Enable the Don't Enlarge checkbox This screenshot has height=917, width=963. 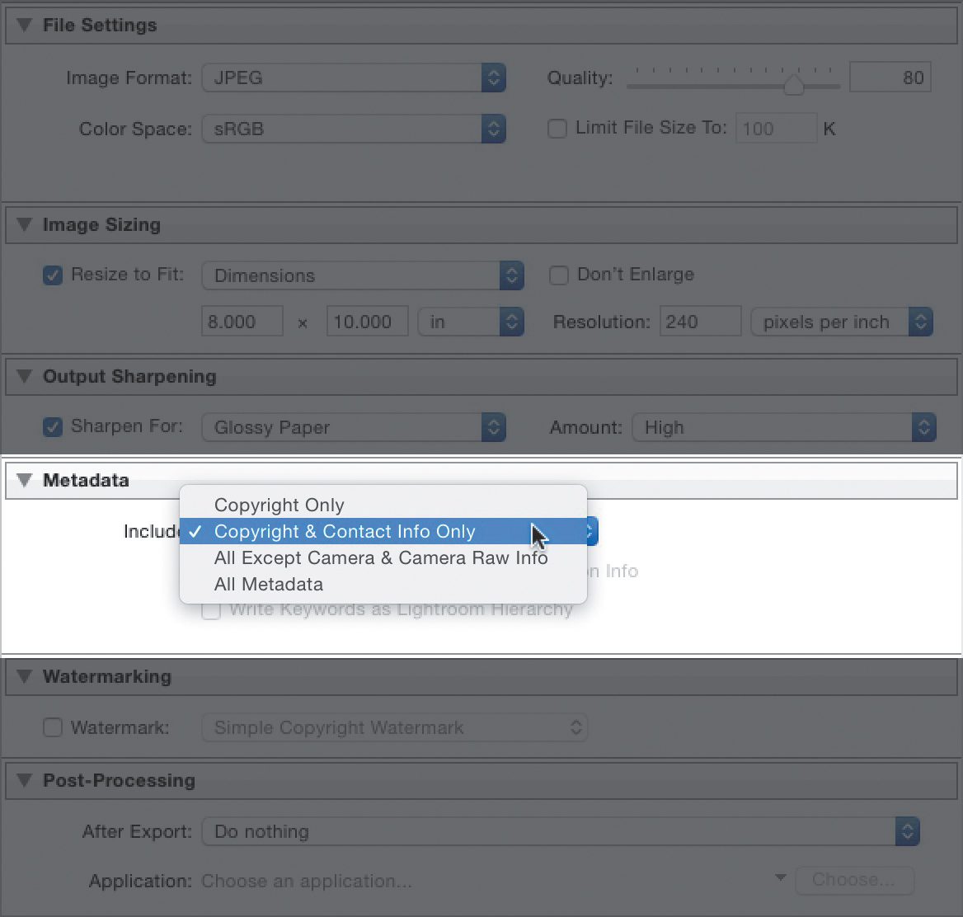pos(559,275)
